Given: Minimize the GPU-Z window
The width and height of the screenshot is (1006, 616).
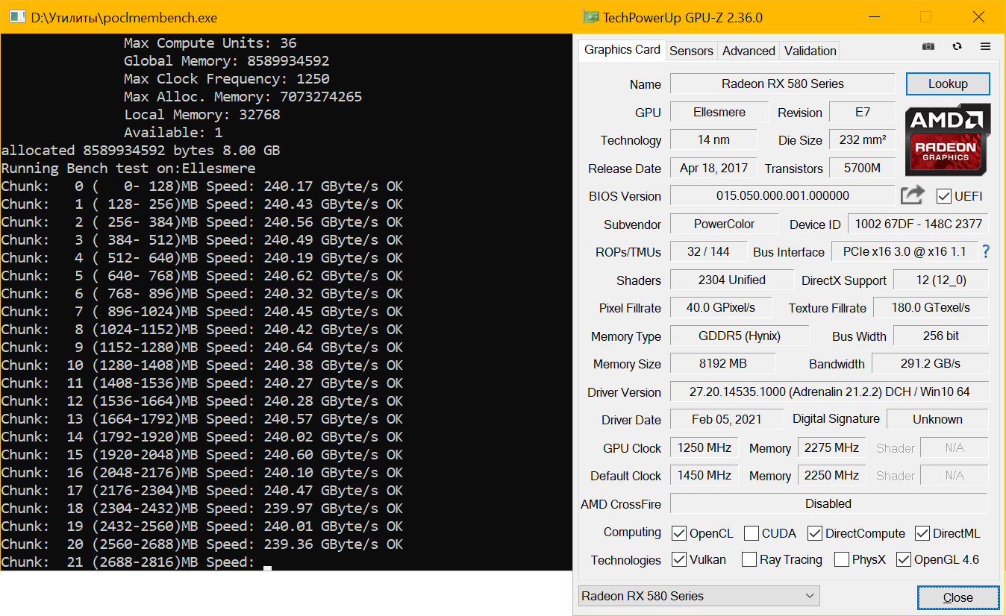Looking at the screenshot, I should coord(875,17).
